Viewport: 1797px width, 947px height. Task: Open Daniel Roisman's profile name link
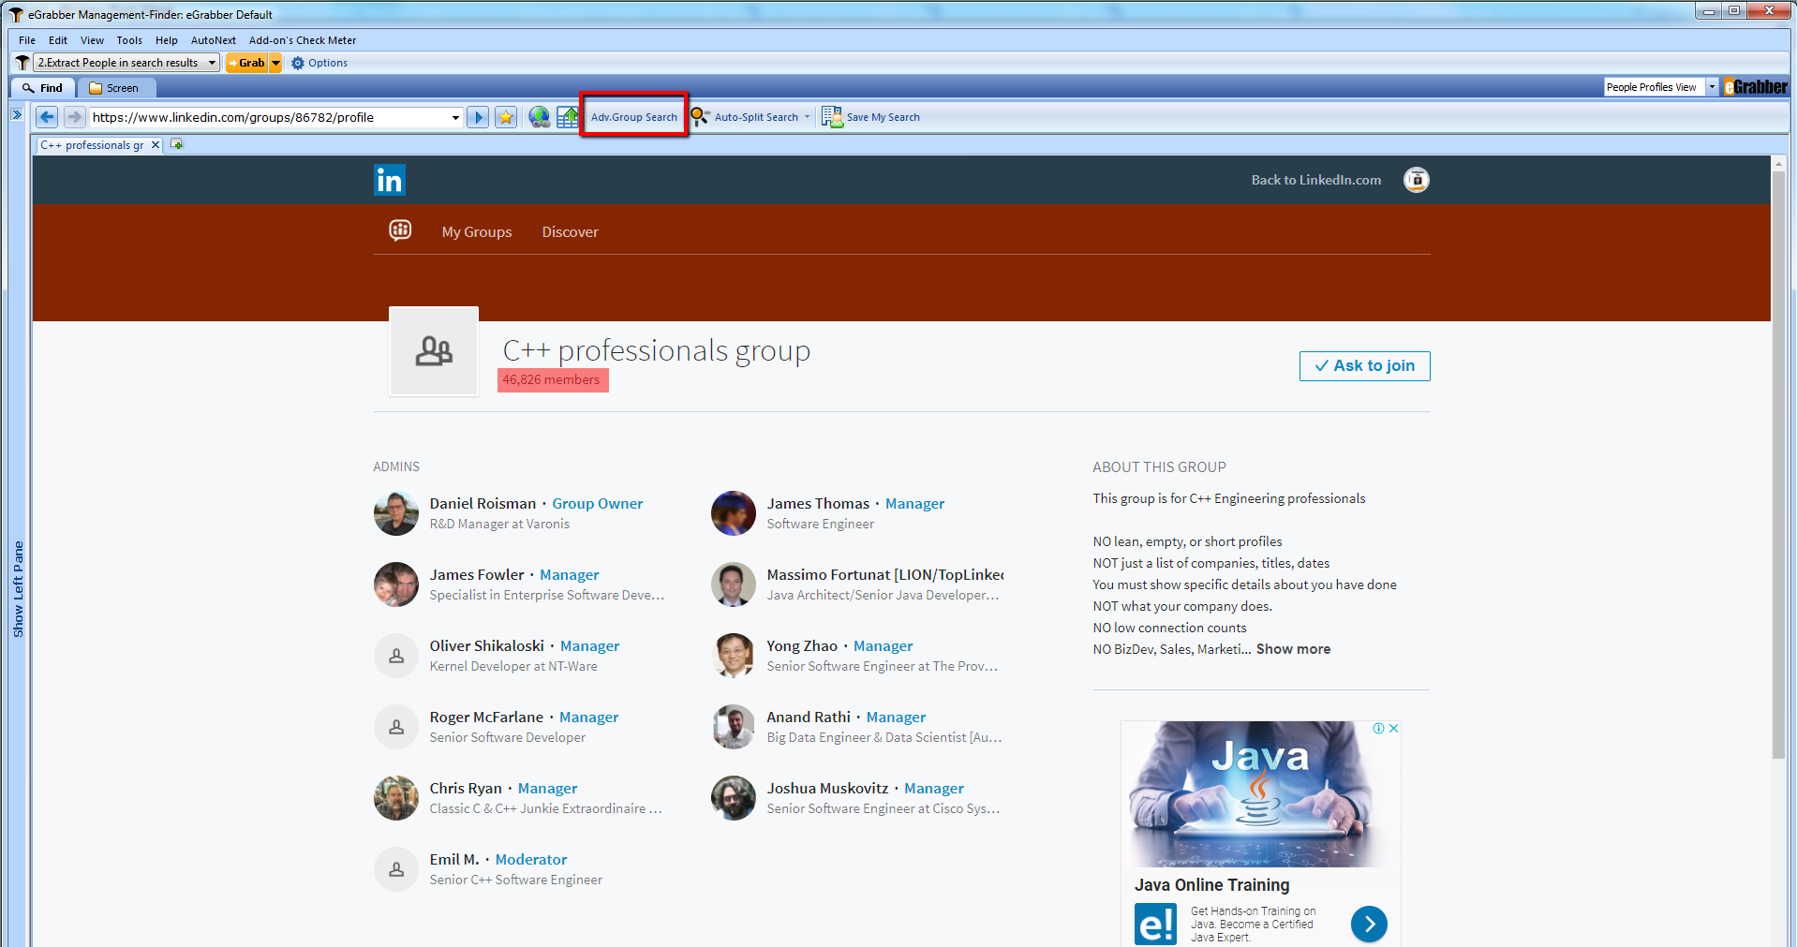pyautogui.click(x=483, y=504)
